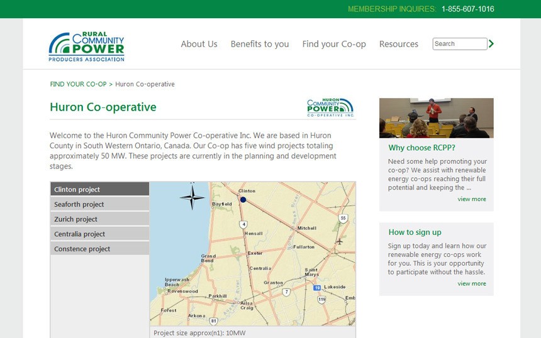Select the Centralia project tab
The width and height of the screenshot is (541, 338).
[100, 234]
